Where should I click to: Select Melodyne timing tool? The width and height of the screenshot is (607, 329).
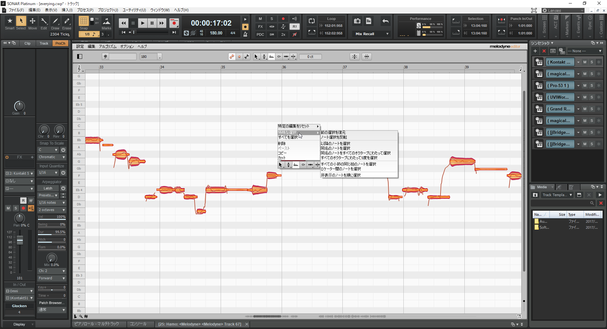click(286, 57)
